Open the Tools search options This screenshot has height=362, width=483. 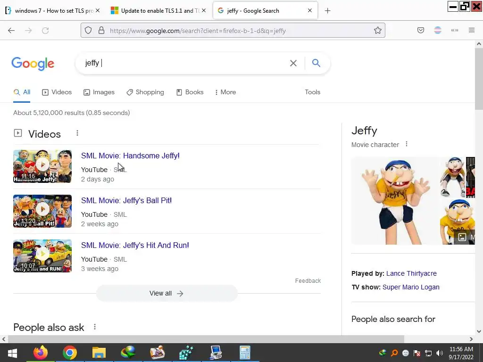pos(312,92)
